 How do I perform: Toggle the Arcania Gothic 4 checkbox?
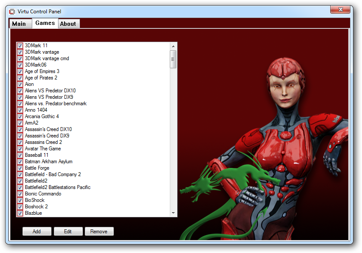click(x=20, y=116)
